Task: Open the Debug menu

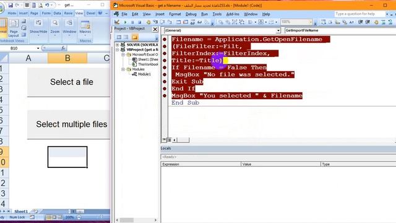Action: [191, 14]
